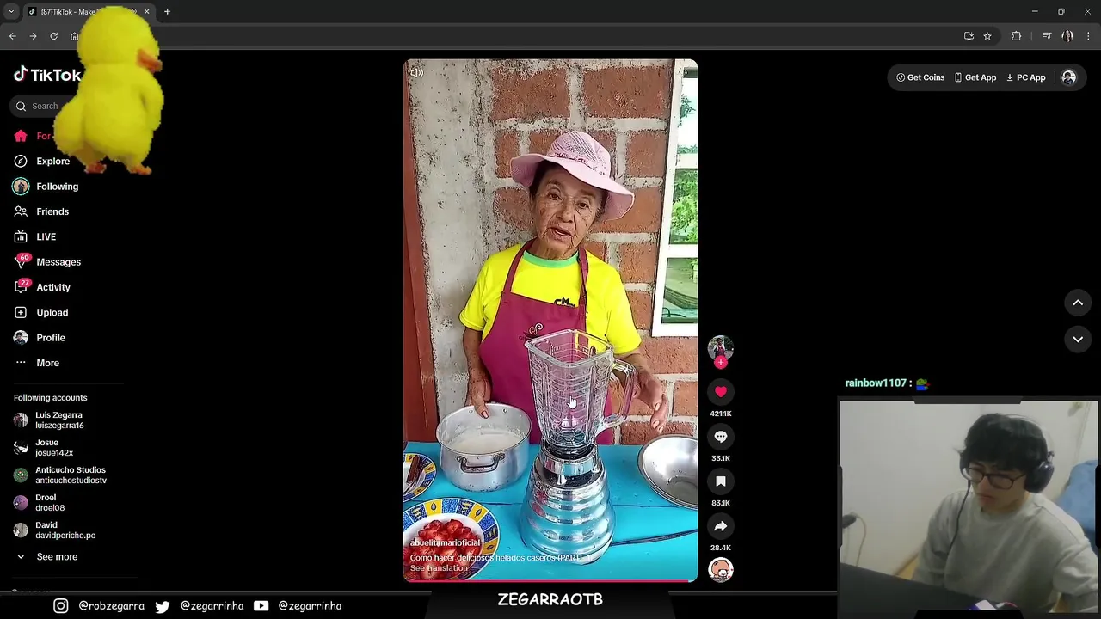The image size is (1101, 619).
Task: Open tab search dropdown arrow
Action: (11, 12)
